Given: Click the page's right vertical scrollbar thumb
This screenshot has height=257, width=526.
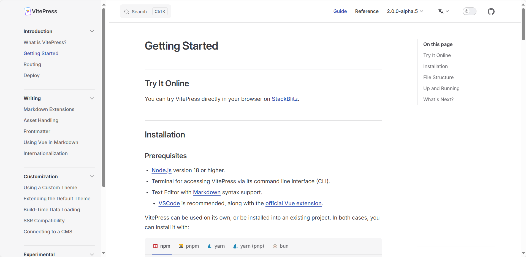Looking at the screenshot, I should pyautogui.click(x=523, y=24).
